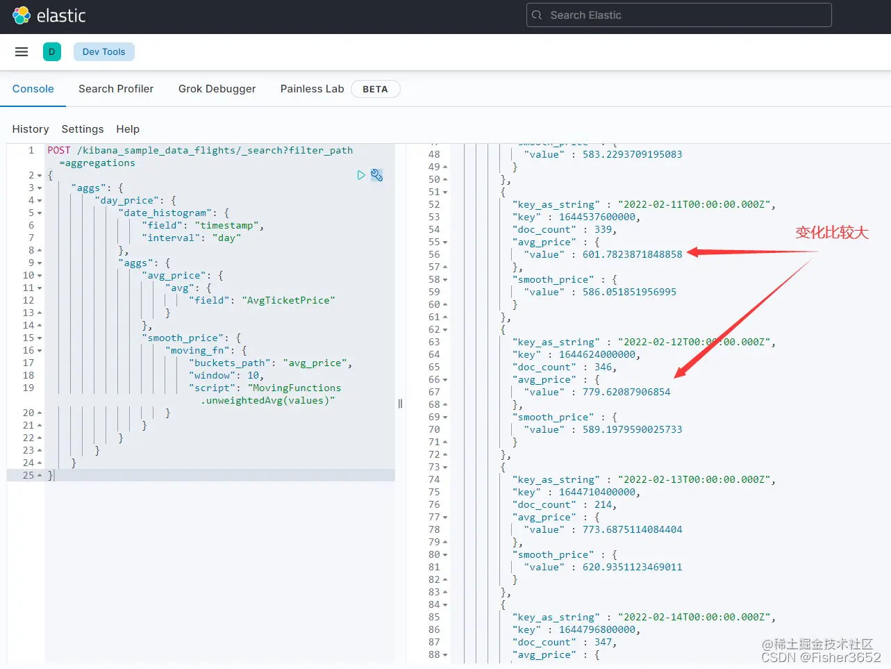
Task: Click the value 583.2293709195083
Action: pyautogui.click(x=633, y=154)
